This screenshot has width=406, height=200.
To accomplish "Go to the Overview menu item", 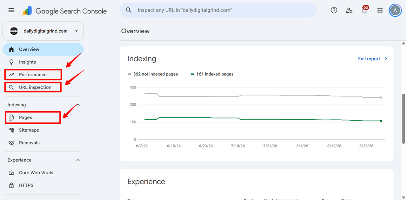I will [x=43, y=49].
